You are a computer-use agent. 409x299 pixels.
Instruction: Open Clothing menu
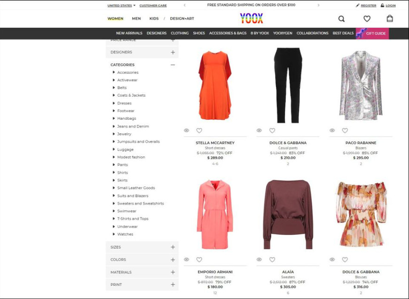coord(180,33)
